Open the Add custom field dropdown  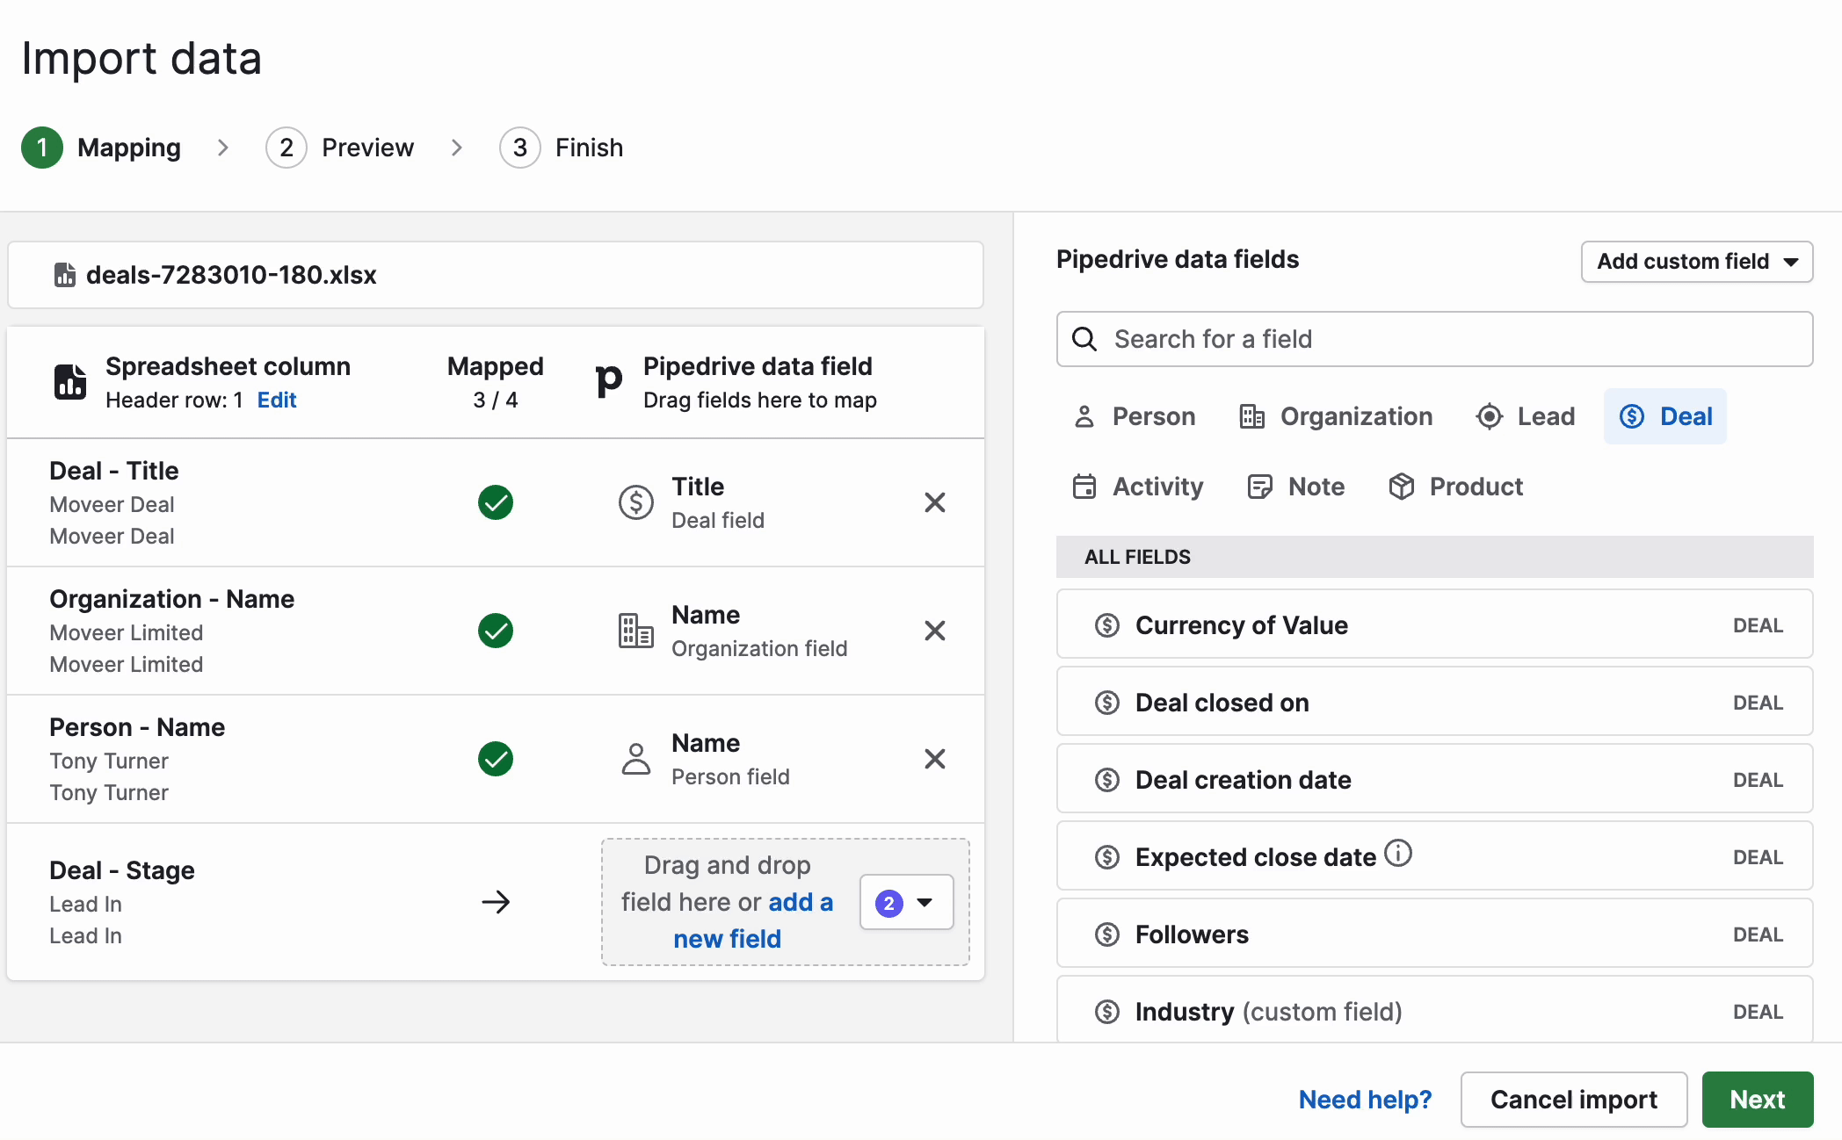coord(1697,262)
